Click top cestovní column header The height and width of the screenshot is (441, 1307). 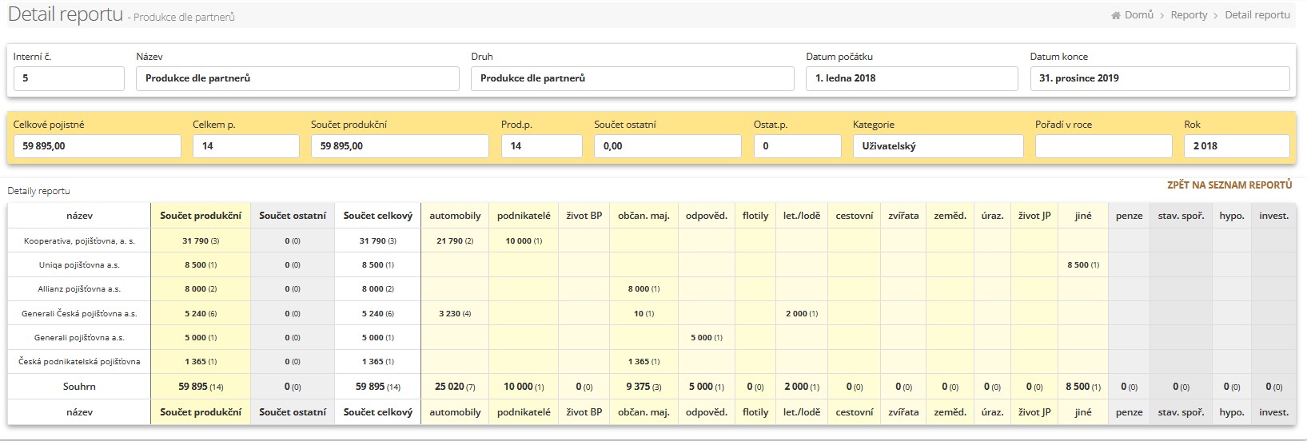[855, 216]
